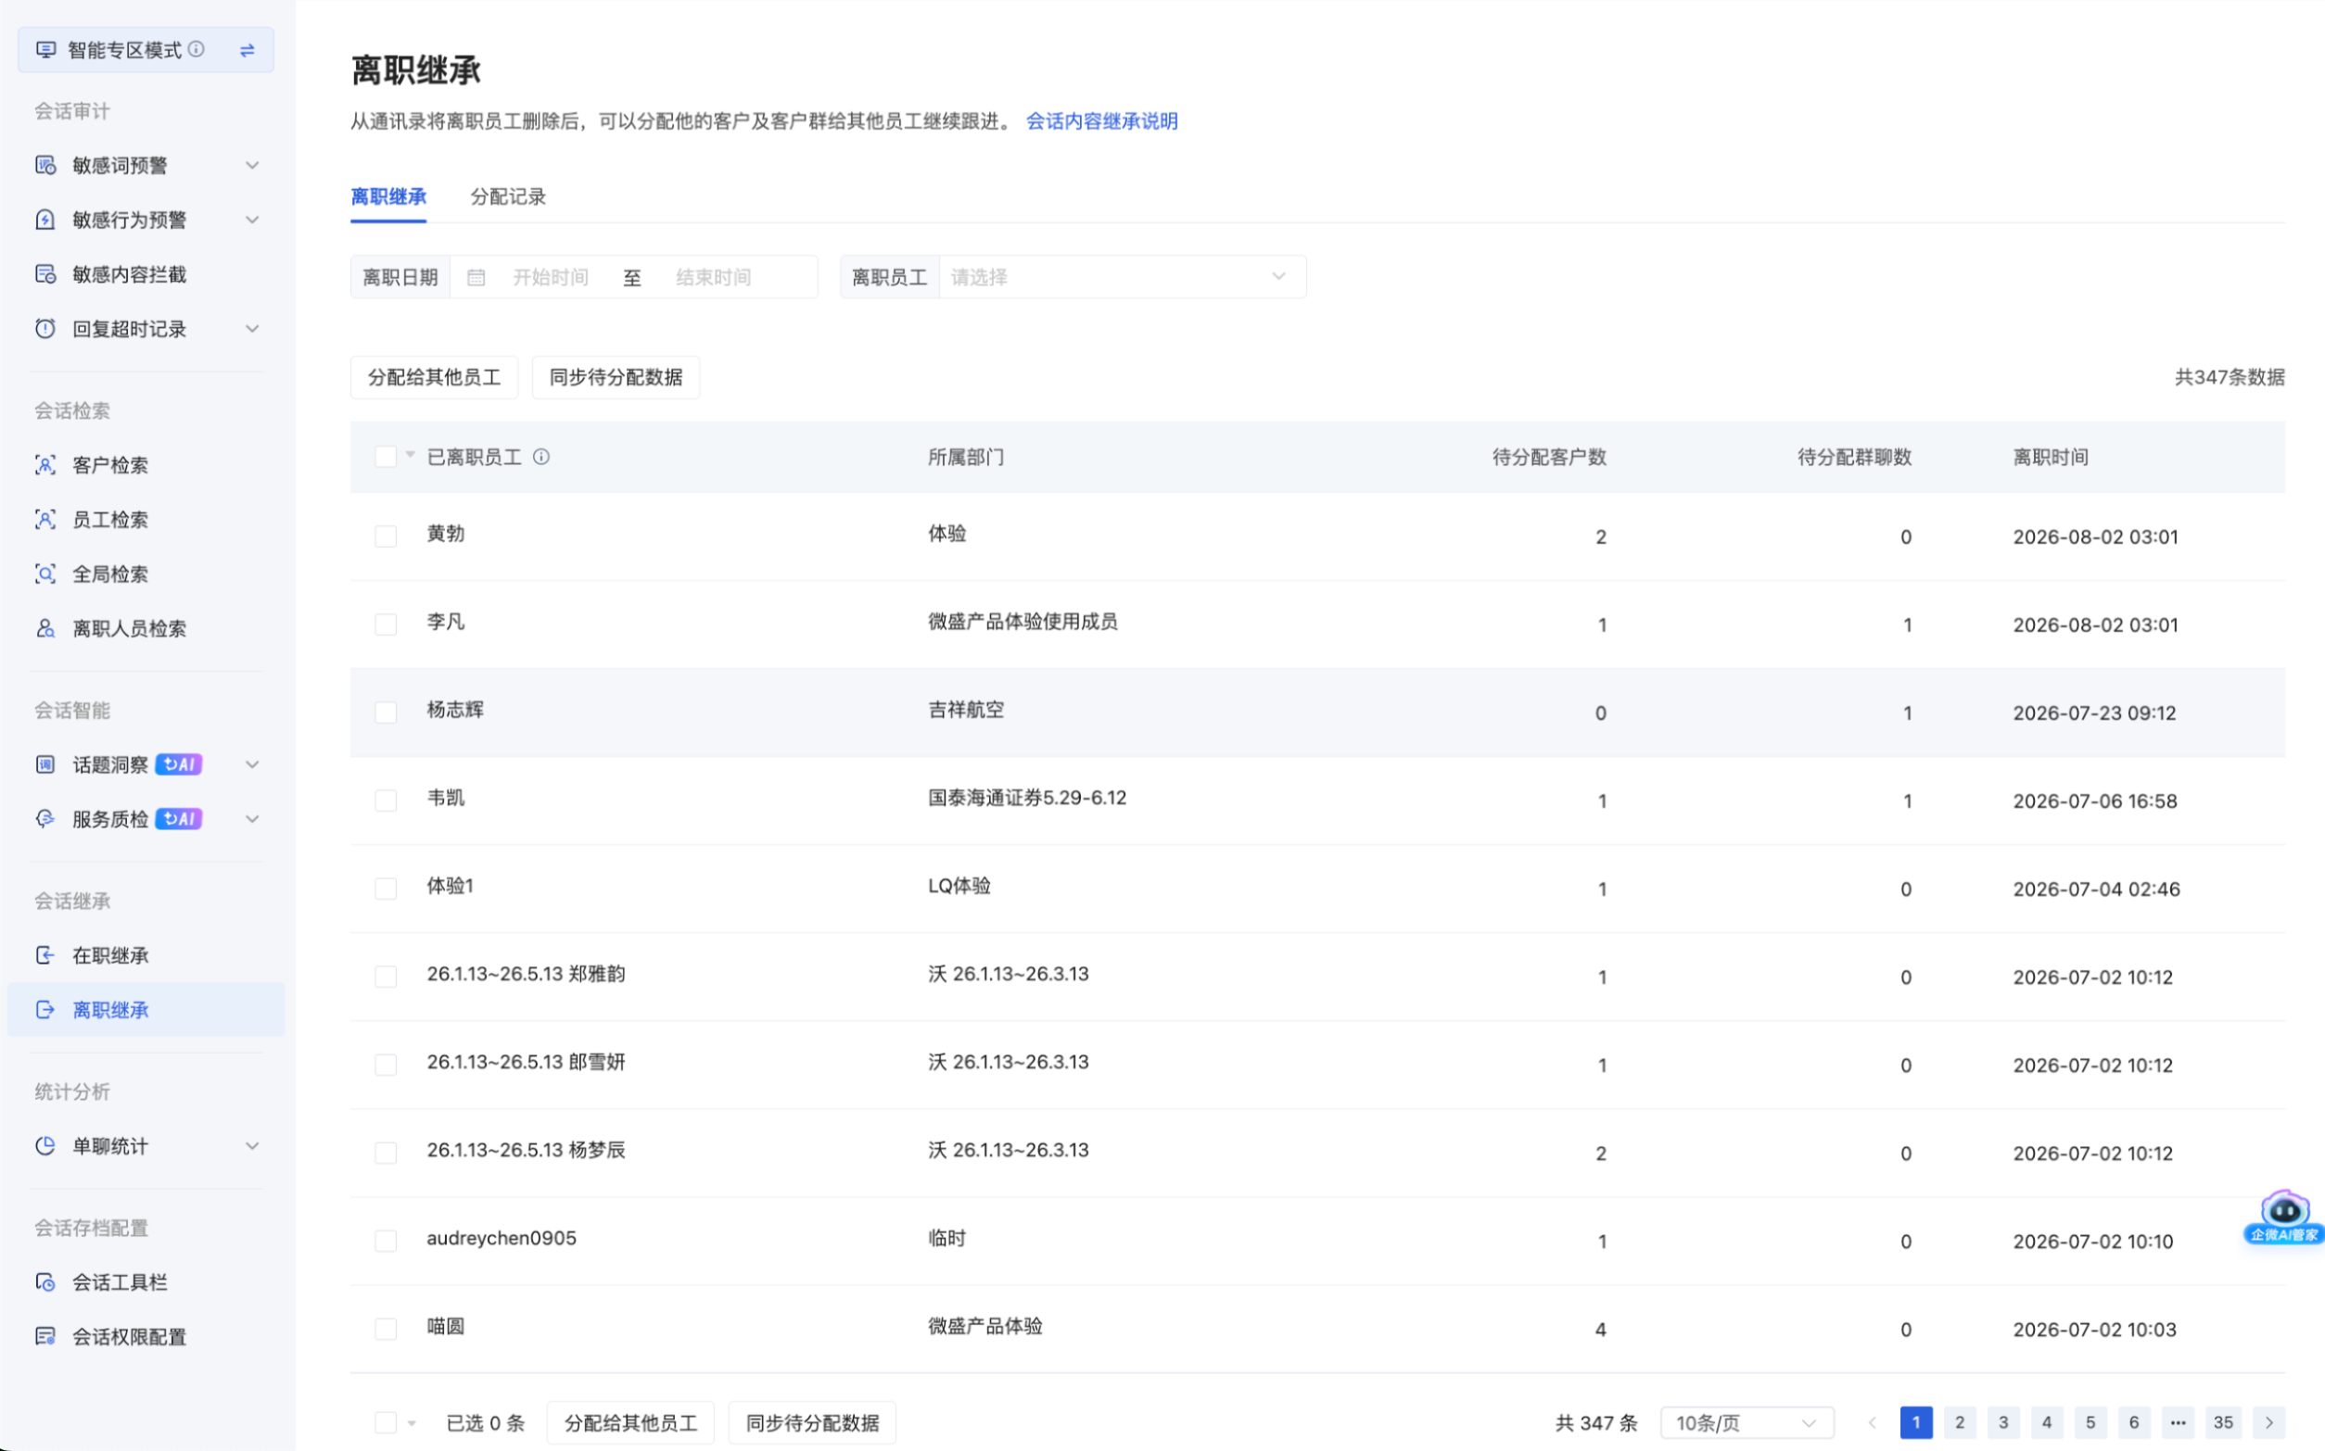Click the info icon beside 已离职员工 header

pos(541,457)
